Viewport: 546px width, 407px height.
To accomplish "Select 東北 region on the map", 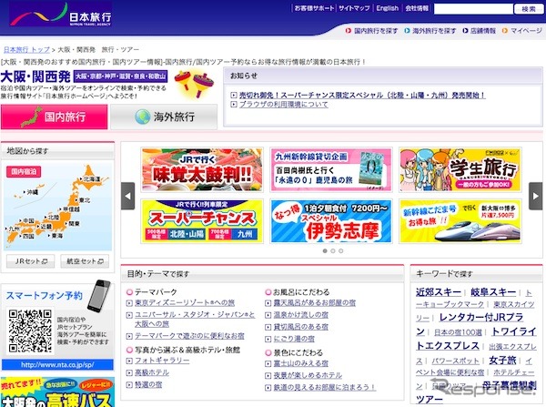I will (x=85, y=200).
